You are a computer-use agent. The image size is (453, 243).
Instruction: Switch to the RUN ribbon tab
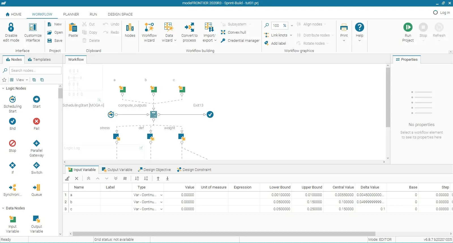click(93, 14)
